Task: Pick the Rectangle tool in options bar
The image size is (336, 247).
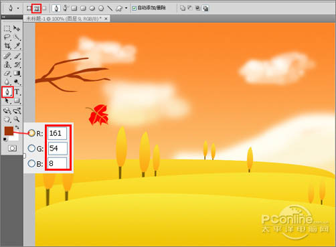Action: pos(74,8)
